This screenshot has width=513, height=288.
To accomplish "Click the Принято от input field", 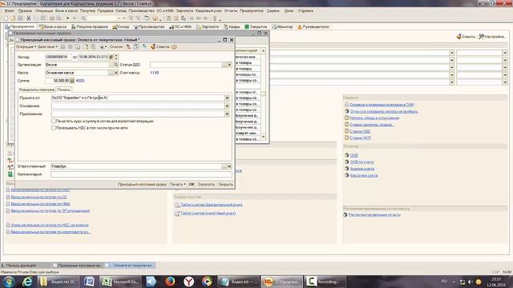I will [138, 98].
